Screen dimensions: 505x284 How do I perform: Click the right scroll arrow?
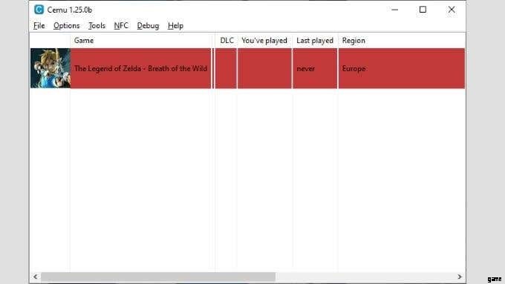coord(460,277)
